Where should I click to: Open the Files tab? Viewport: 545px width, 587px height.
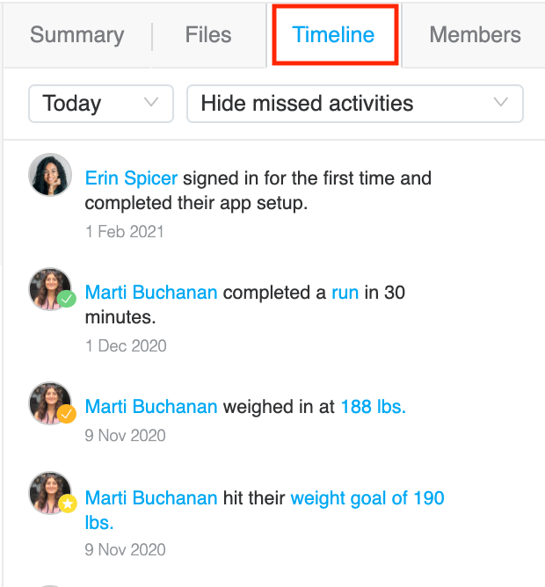coord(208,35)
